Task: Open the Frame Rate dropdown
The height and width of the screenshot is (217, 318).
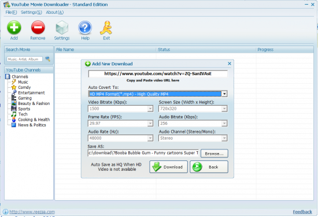Action: click(150, 124)
